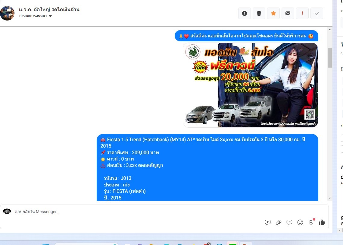Click the สวัสดีค่ะ แอดมินส้มโอ greeting message bubble
This screenshot has width=343, height=245.
tap(247, 36)
